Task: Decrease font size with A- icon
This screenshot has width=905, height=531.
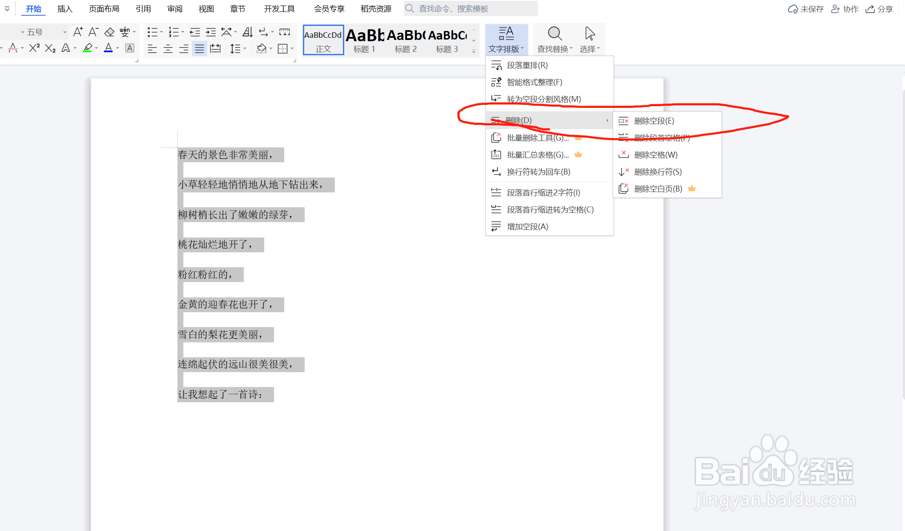Action: (94, 32)
